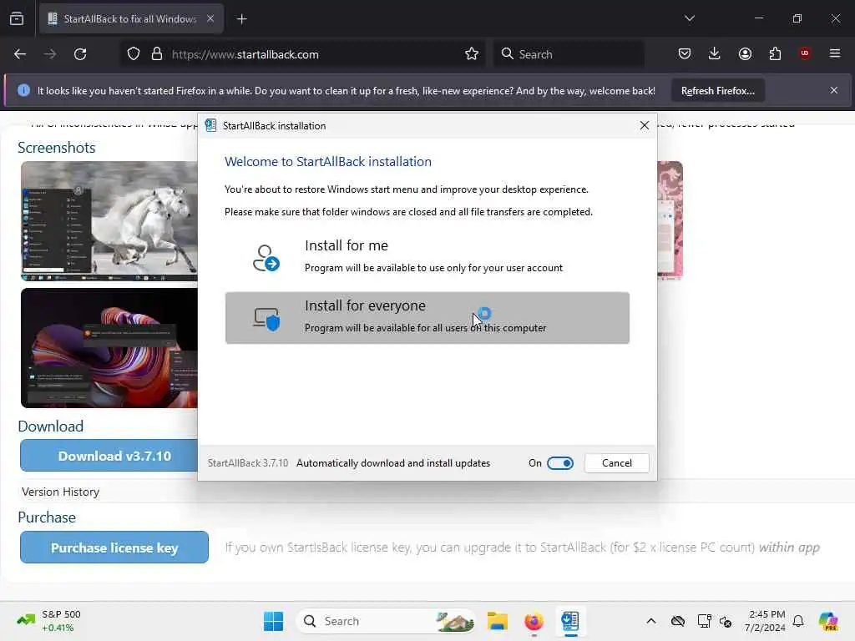The width and height of the screenshot is (855, 641).
Task: Click Download v3.7.10 button
Action: pos(109,456)
